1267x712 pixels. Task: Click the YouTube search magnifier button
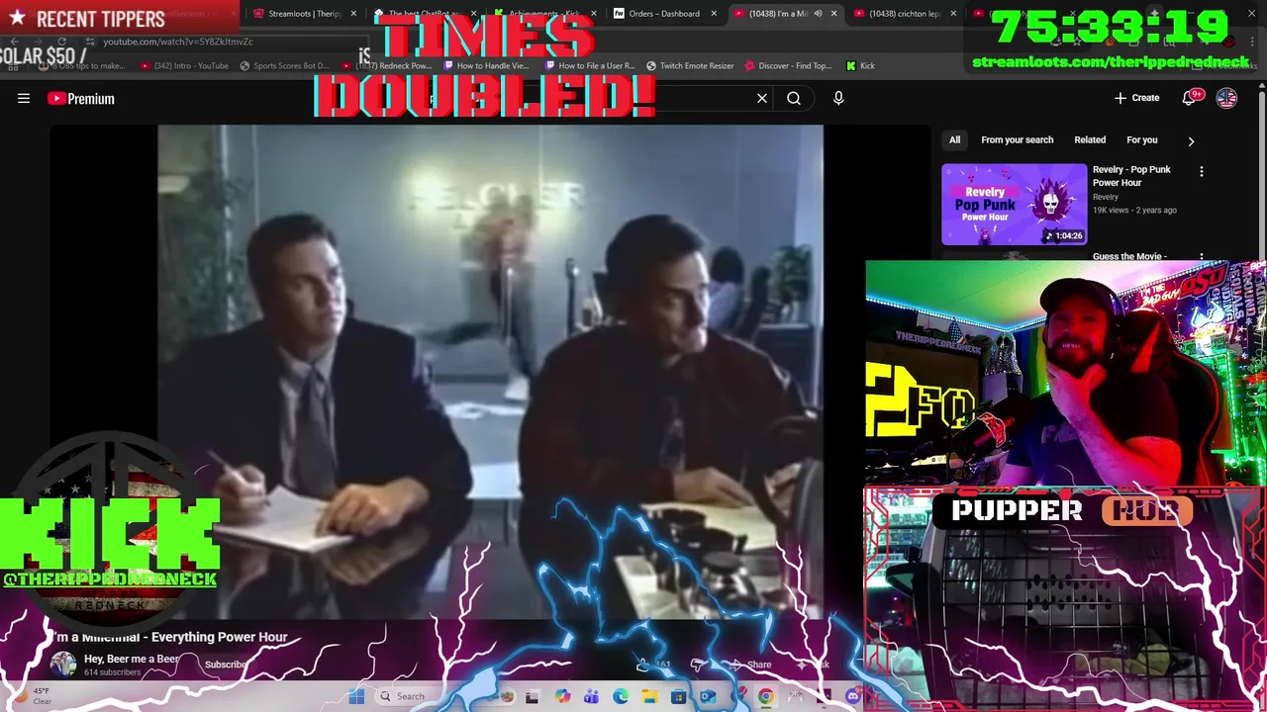click(x=794, y=98)
